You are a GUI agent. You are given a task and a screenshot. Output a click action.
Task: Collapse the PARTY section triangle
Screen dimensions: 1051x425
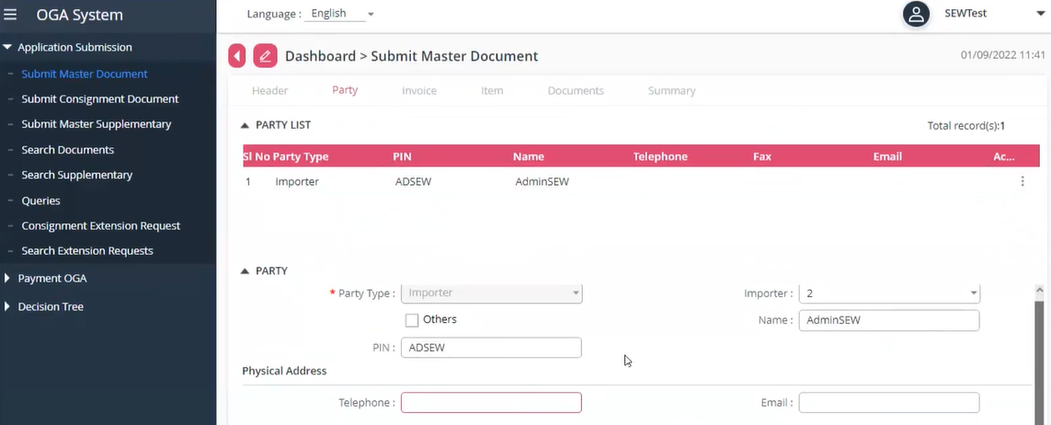pos(245,271)
